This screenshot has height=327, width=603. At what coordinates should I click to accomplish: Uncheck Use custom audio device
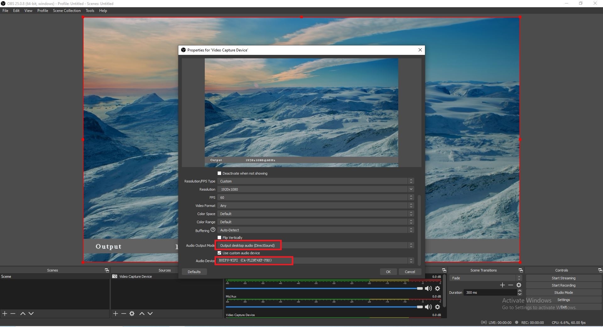[220, 253]
